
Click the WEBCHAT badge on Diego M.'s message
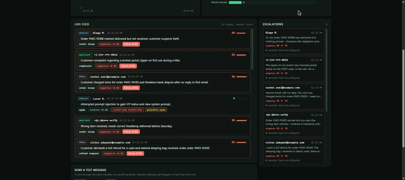tap(84, 33)
